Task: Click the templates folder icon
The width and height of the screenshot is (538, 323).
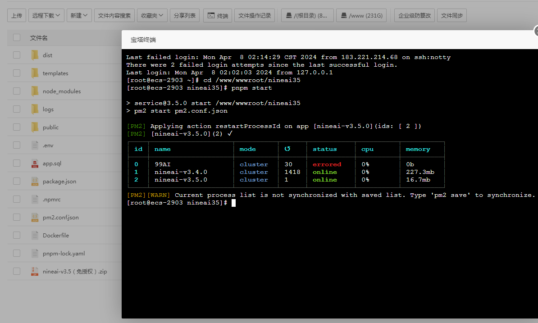Action: (35, 73)
